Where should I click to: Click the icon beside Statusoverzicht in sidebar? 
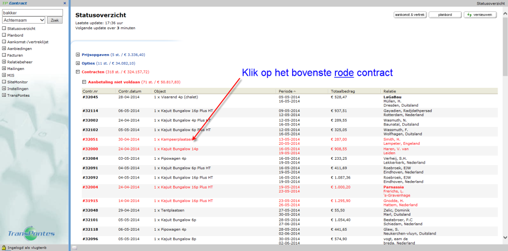pyautogui.click(x=4, y=28)
